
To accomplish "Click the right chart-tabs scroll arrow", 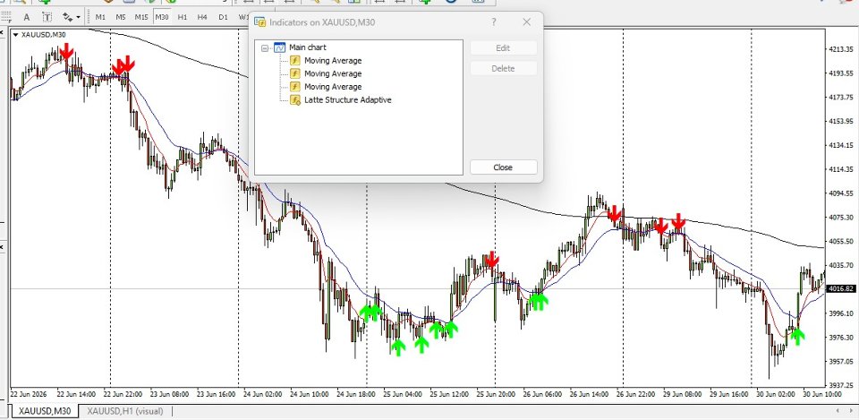I will [x=852, y=411].
